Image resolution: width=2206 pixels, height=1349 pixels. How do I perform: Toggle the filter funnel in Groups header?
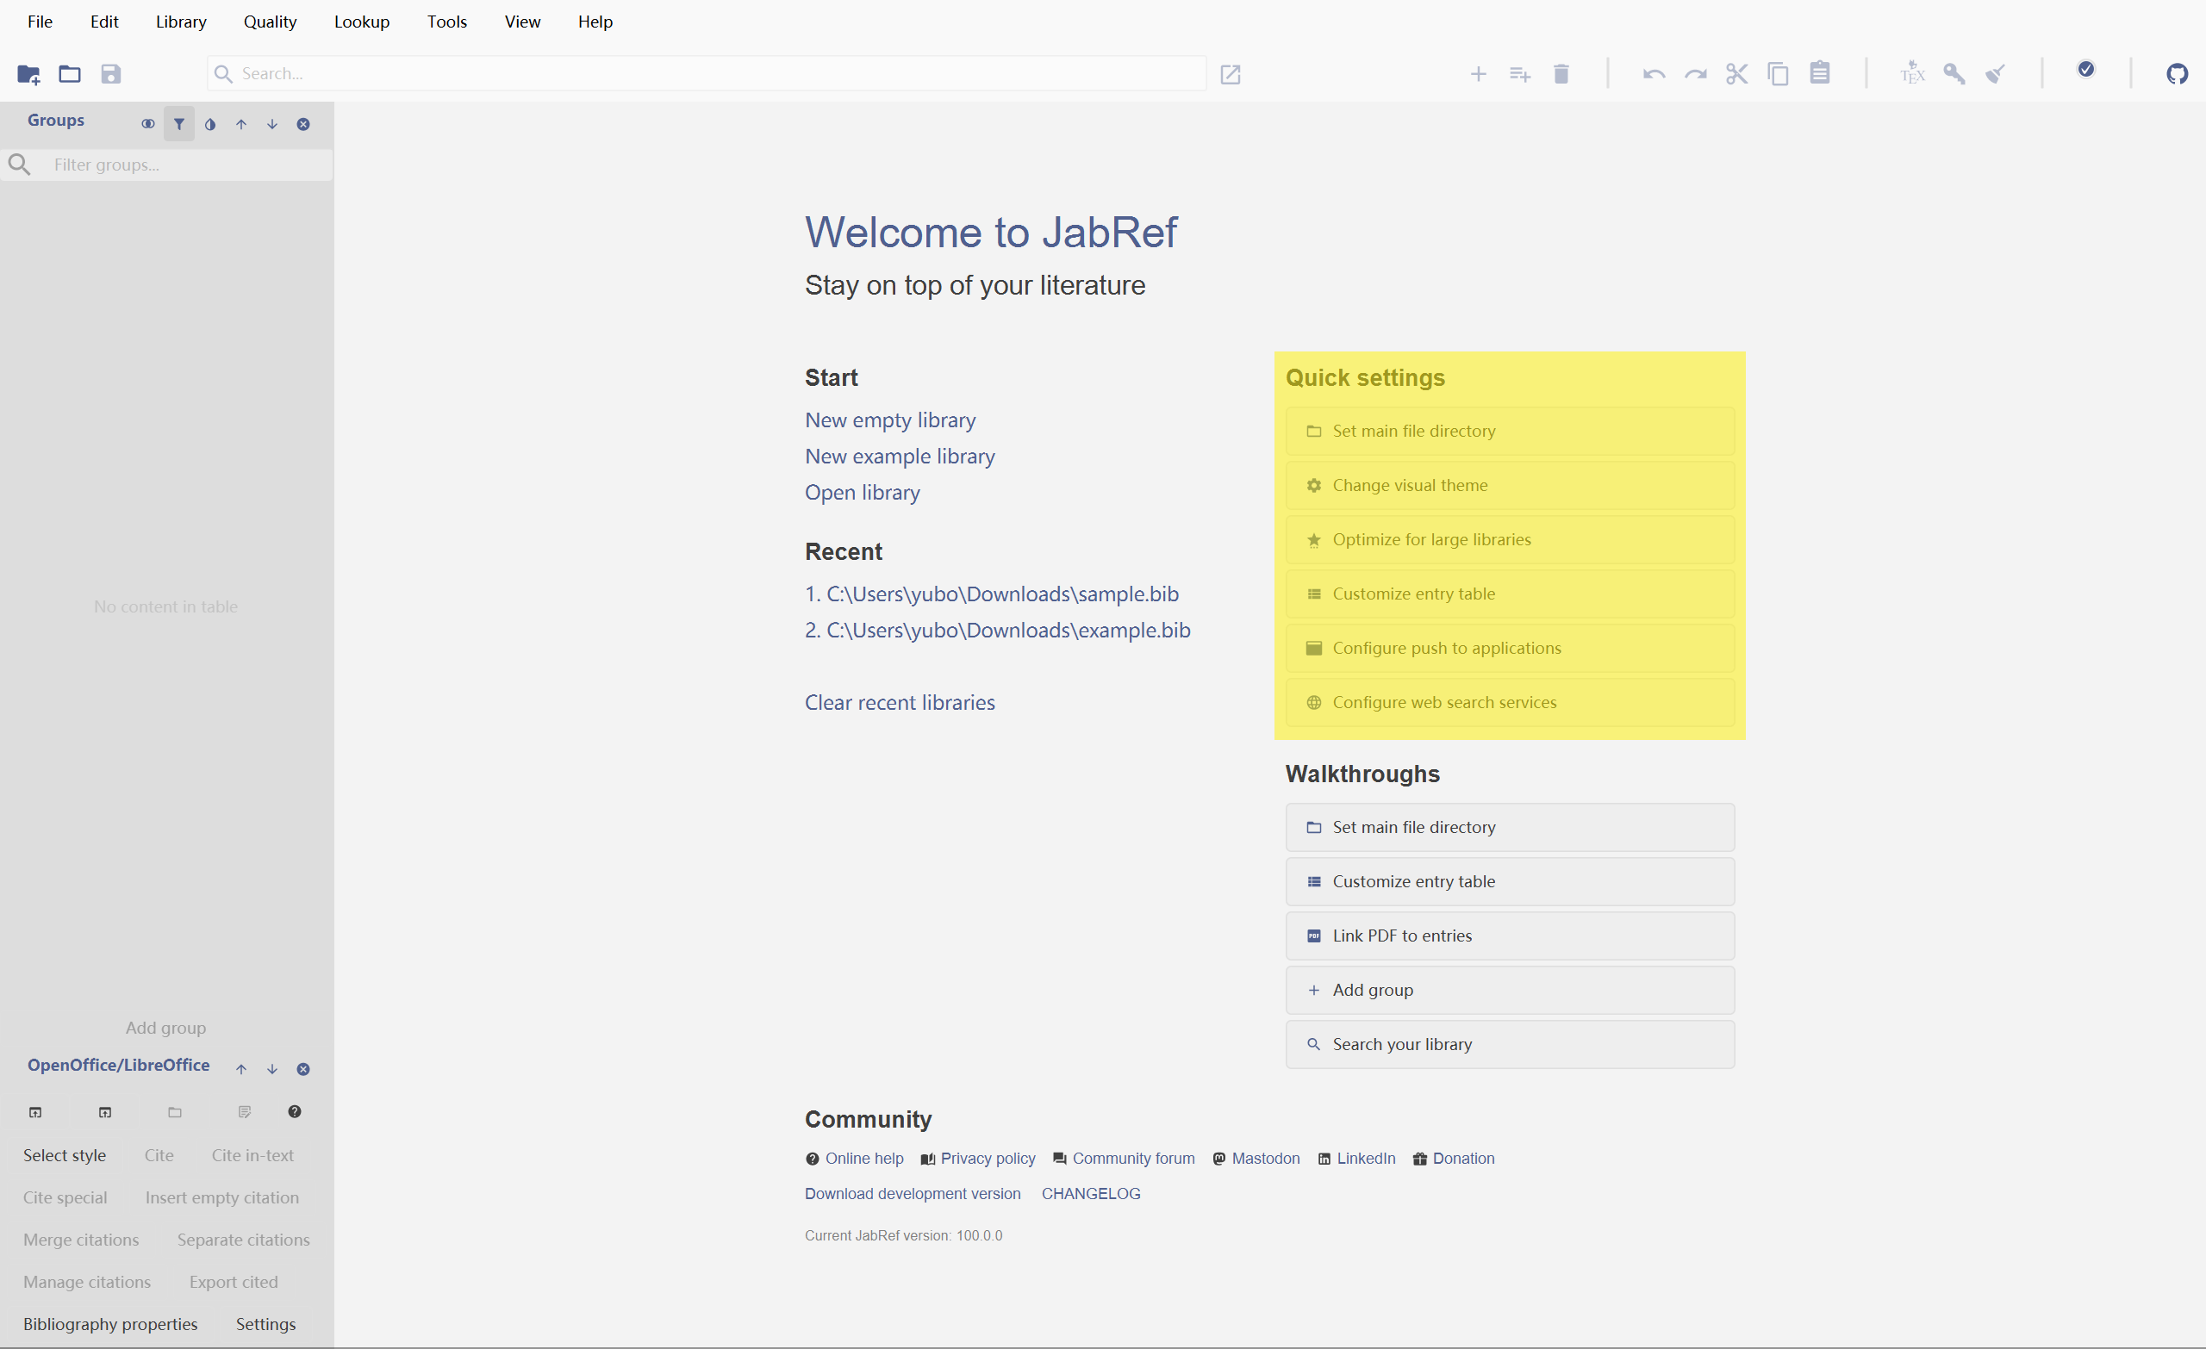[x=179, y=124]
